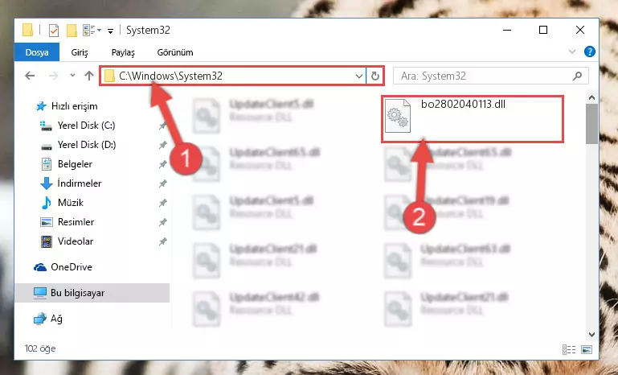Screen dimensions: 618x375
Task: Click the Back navigation arrow
Action: click(30, 76)
